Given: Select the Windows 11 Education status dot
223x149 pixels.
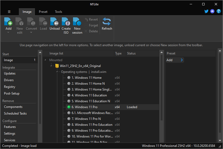Looking at the screenshot, I should tap(69, 95).
